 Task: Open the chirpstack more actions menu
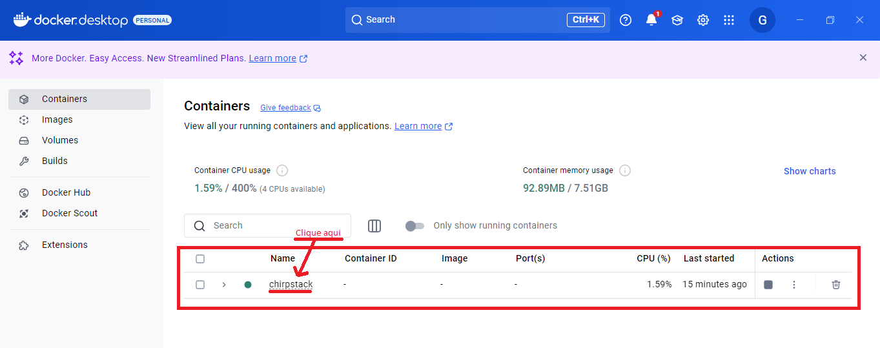[x=794, y=285]
